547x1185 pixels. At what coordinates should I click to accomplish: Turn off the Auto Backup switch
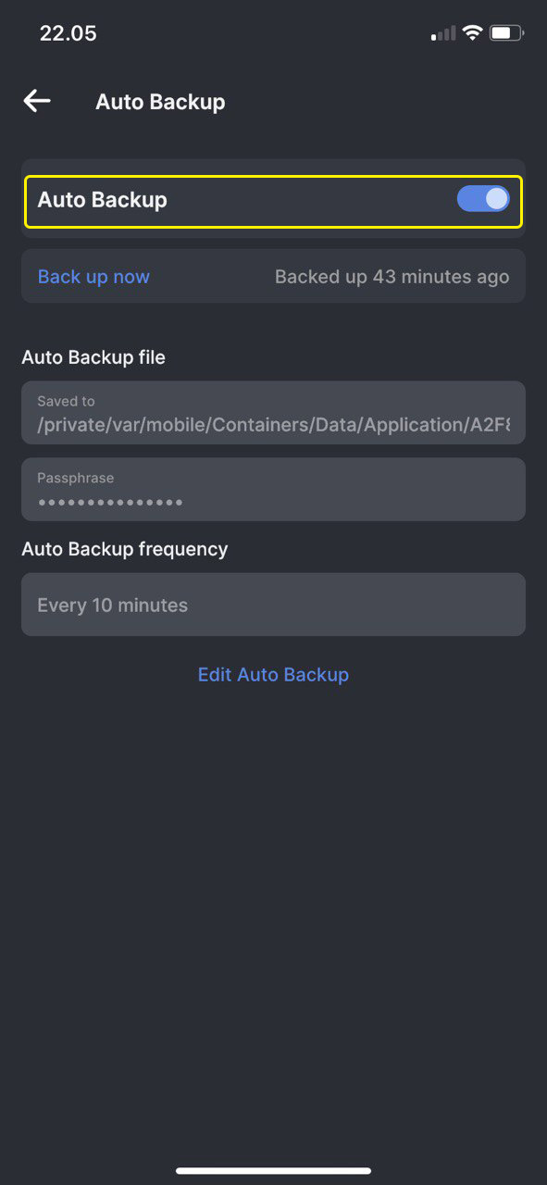[x=483, y=198]
